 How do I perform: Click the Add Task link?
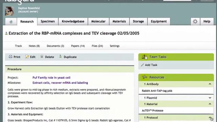click(x=151, y=65)
